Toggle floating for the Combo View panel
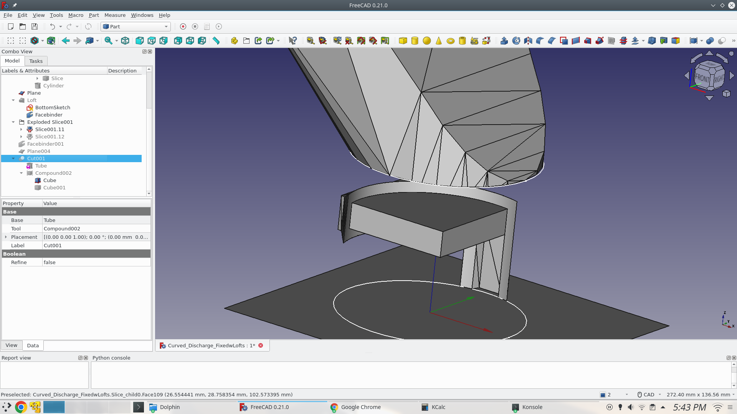Image resolution: width=737 pixels, height=414 pixels. [x=144, y=51]
